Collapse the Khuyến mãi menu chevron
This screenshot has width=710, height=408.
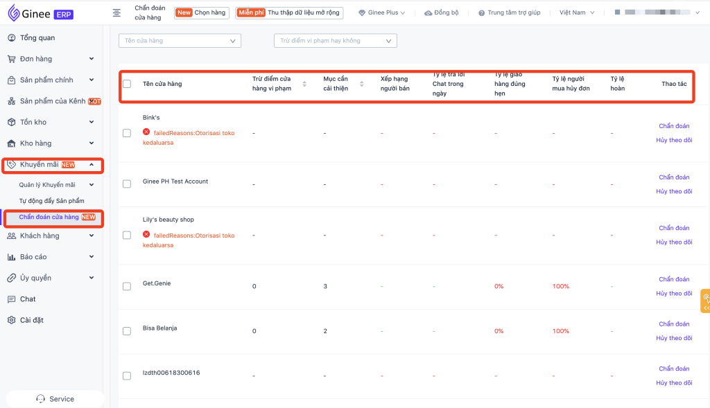click(92, 165)
